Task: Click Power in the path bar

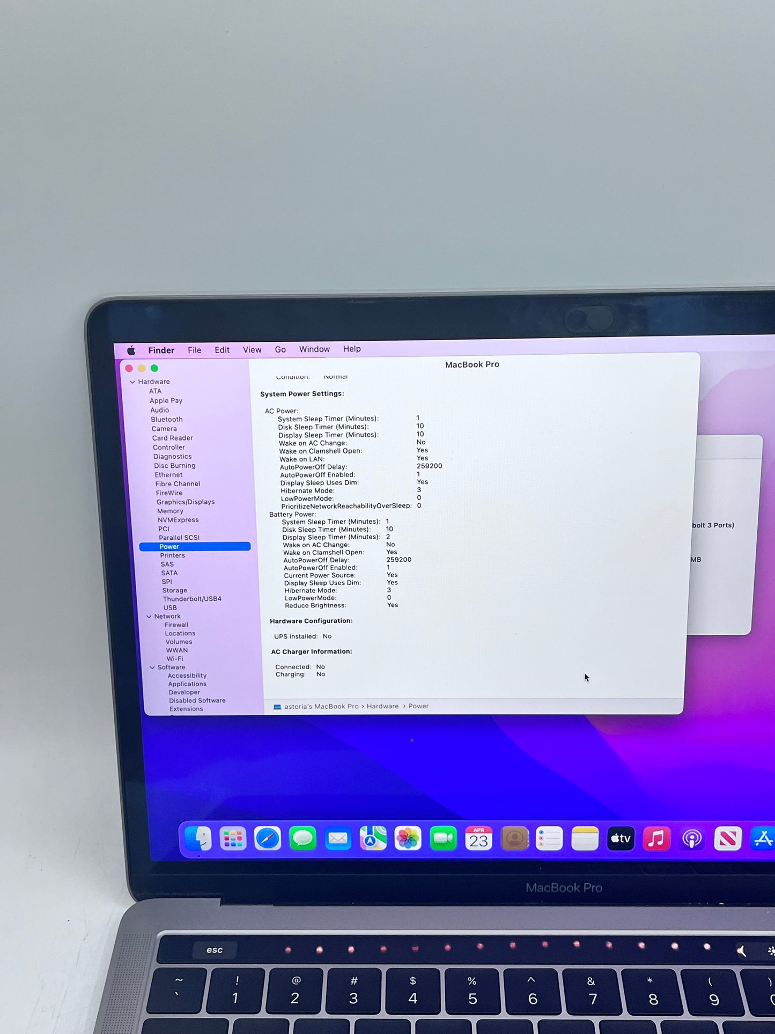Action: [x=418, y=706]
